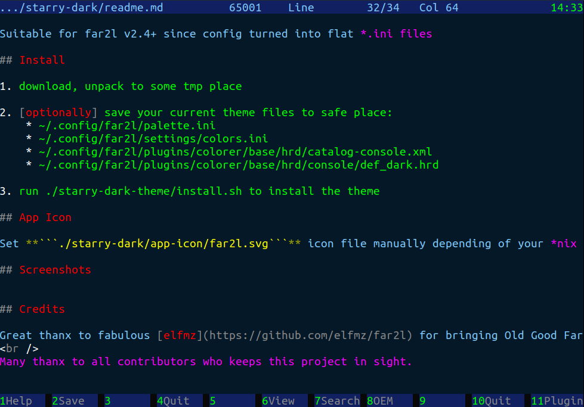Click the readme.md file path in title bar
Screen dimensions: 584x407
pyautogui.click(x=82, y=7)
